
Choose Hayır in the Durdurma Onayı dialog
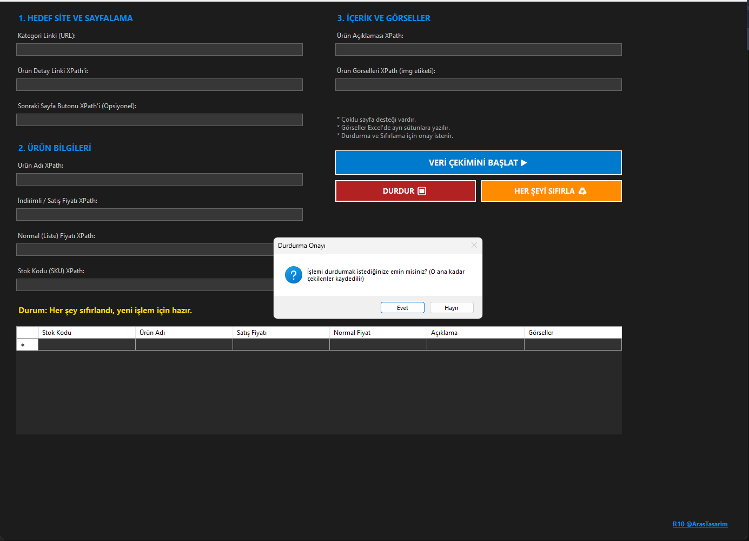452,308
